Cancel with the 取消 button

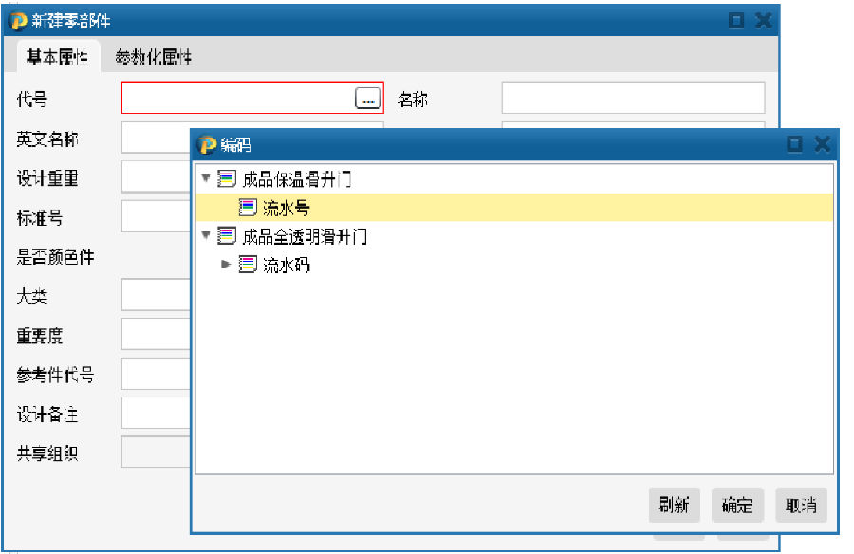point(801,506)
